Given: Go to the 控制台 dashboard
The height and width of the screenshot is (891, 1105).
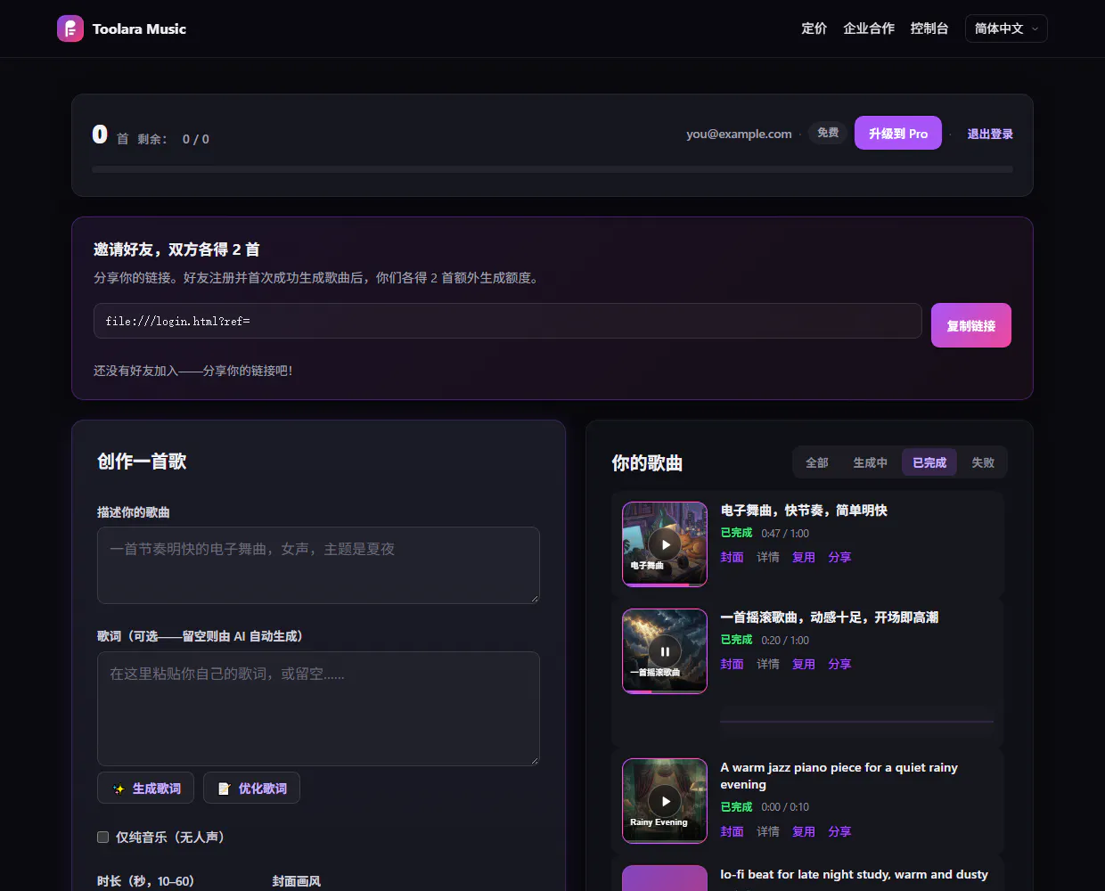Looking at the screenshot, I should click(929, 29).
